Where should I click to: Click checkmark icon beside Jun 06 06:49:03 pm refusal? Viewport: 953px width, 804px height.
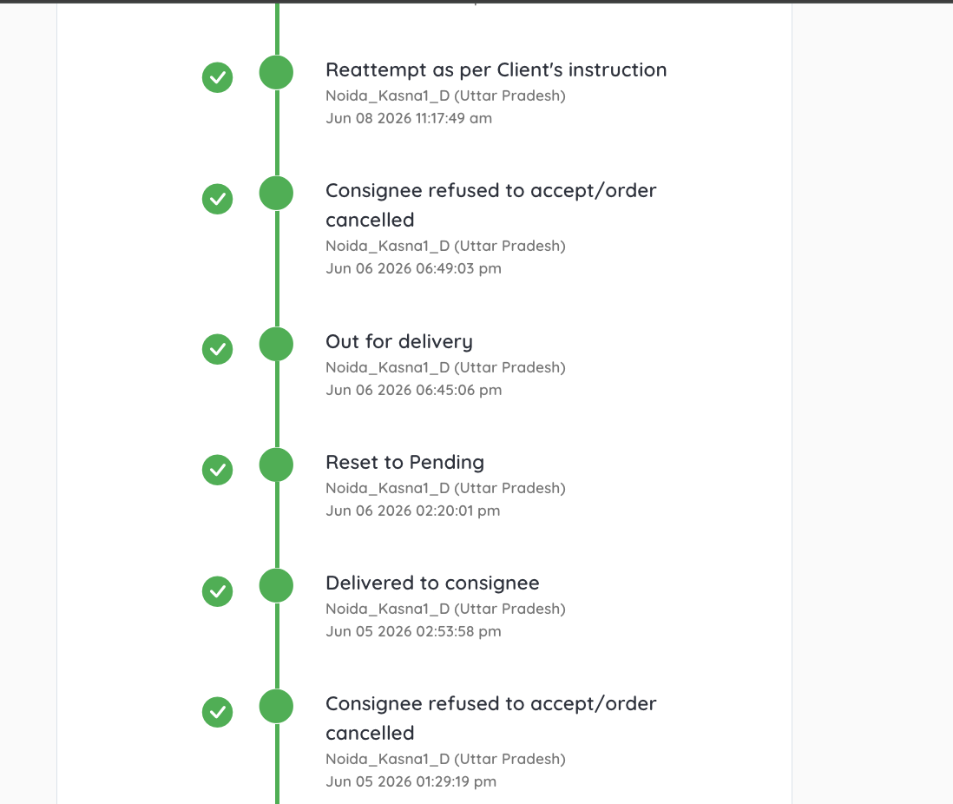[217, 199]
